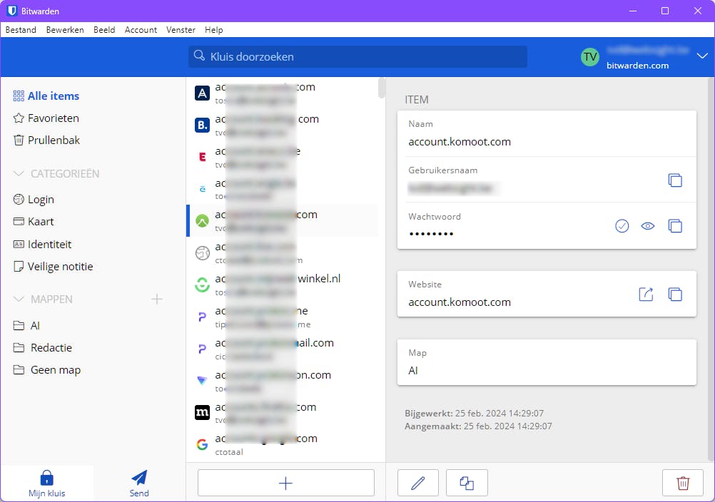Expand the account switcher chevron
Viewport: 715px width, 502px height.
pos(702,56)
